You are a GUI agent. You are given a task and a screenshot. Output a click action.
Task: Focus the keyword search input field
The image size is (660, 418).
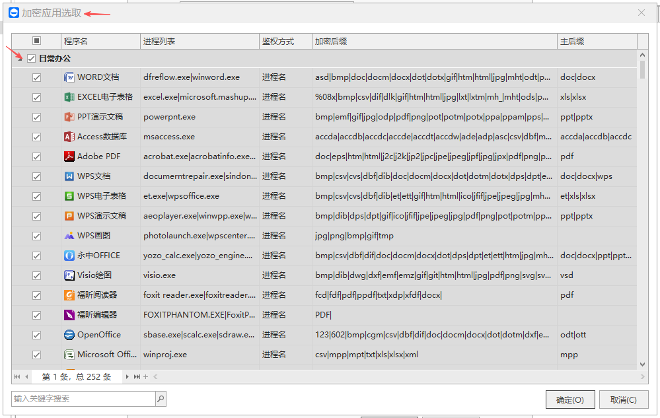coord(83,399)
